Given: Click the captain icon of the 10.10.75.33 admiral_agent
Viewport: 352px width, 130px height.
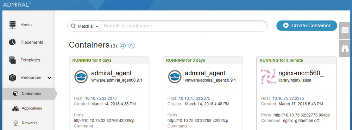Looking at the screenshot, I should coord(175,77).
